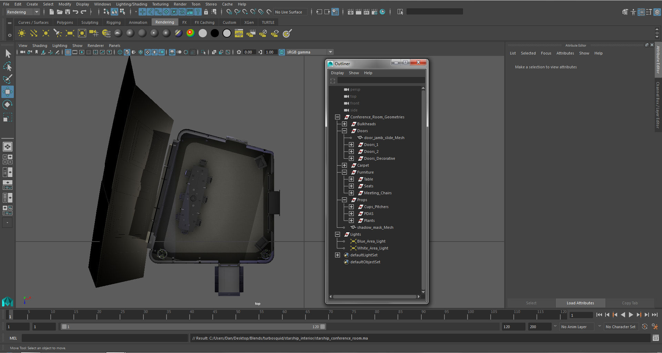
Task: Collapse the Lights group in Outliner
Action: [x=338, y=234]
